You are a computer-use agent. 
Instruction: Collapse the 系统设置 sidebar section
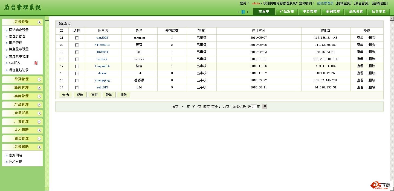pyautogui.click(x=39, y=22)
